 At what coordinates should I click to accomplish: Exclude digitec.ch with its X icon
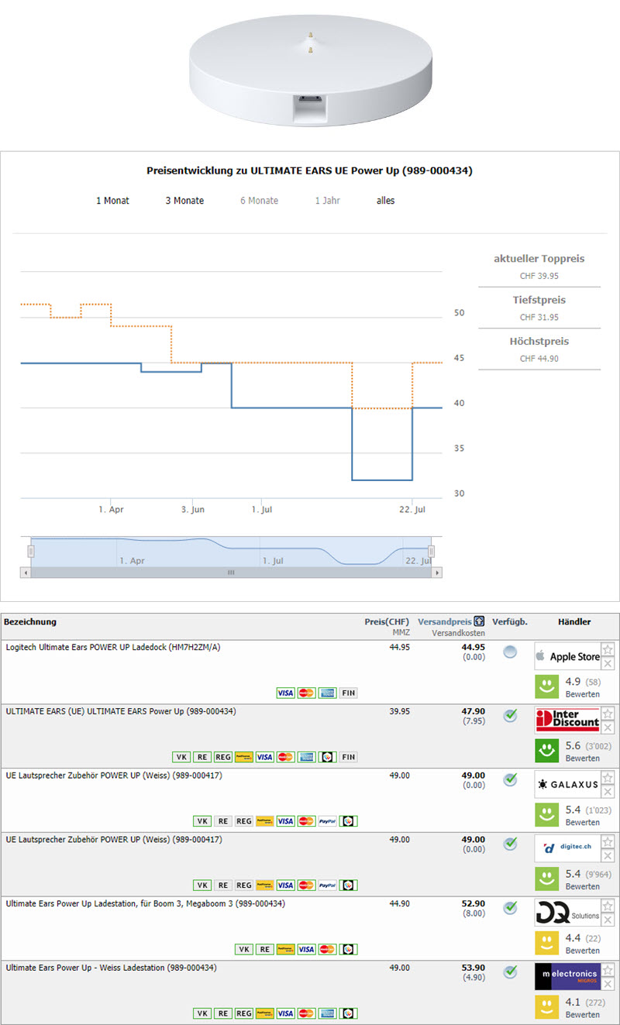coord(608,856)
